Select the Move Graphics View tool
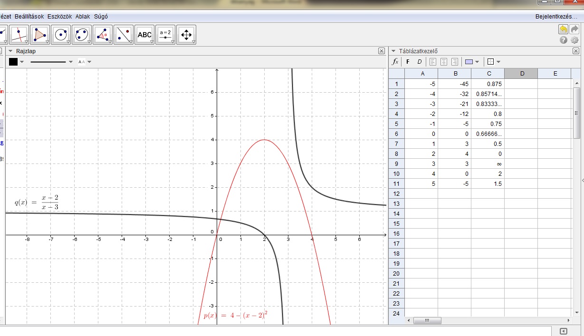584x336 pixels. tap(186, 35)
